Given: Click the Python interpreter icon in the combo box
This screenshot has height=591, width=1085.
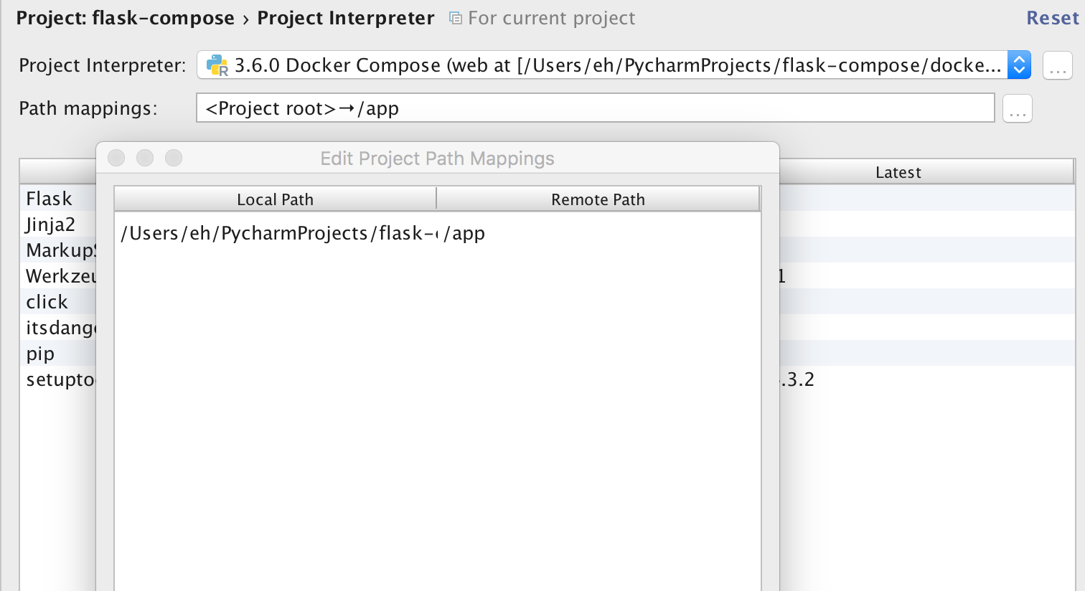Looking at the screenshot, I should [x=217, y=65].
